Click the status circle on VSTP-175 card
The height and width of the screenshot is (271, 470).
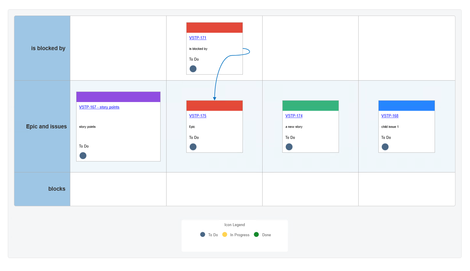[x=193, y=147]
